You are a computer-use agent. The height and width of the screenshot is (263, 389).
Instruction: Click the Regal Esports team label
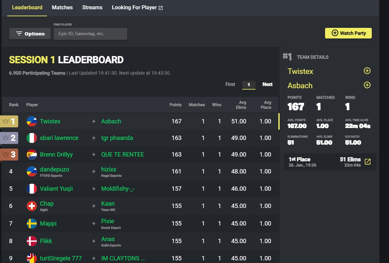(111, 176)
